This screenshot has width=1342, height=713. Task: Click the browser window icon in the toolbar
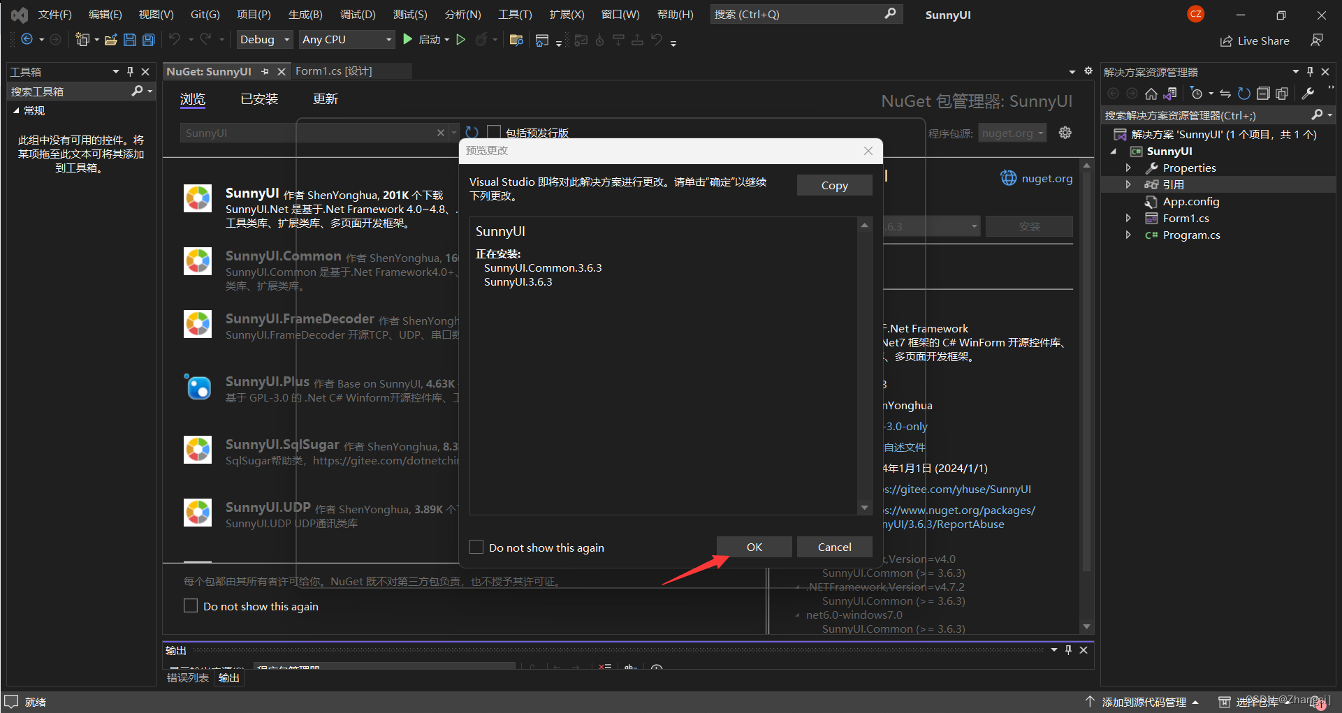pyautogui.click(x=542, y=41)
